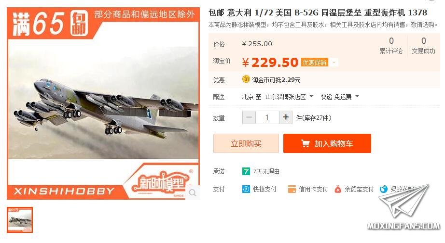Viewport: 445px width, 243px height.
Task: Click the green 7-day return icon
Action: (246, 171)
